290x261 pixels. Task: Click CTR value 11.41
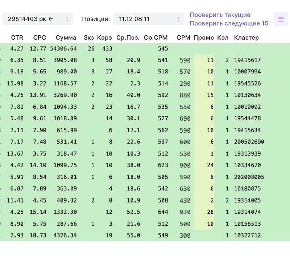15,200
